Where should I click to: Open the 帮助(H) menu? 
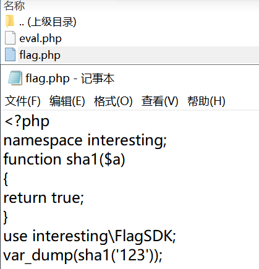pos(206,101)
